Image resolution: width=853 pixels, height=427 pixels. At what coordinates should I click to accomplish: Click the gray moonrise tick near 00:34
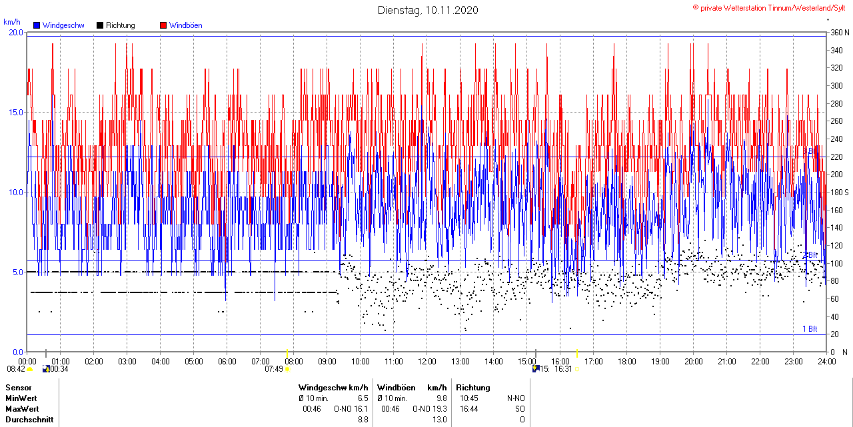(x=45, y=352)
